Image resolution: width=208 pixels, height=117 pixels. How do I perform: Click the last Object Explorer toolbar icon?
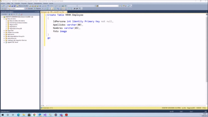point(21,14)
